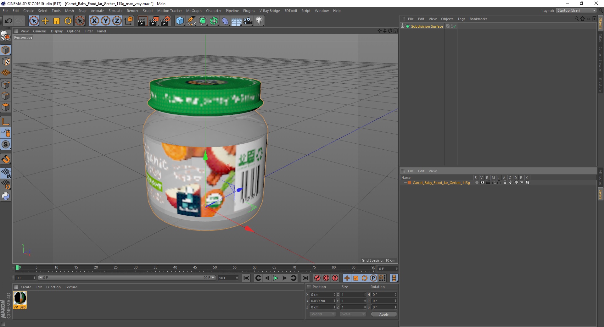Viewport: 604px width, 327px height.
Task: Go to start of animation
Action: [x=246, y=278]
